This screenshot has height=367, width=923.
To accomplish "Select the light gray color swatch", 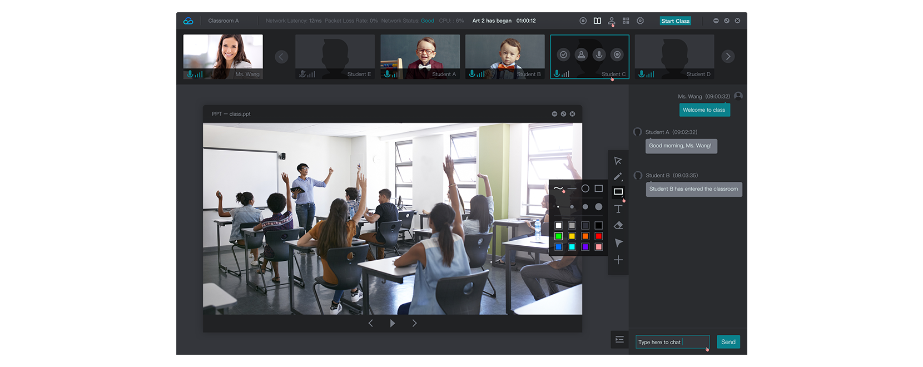I will tap(572, 225).
